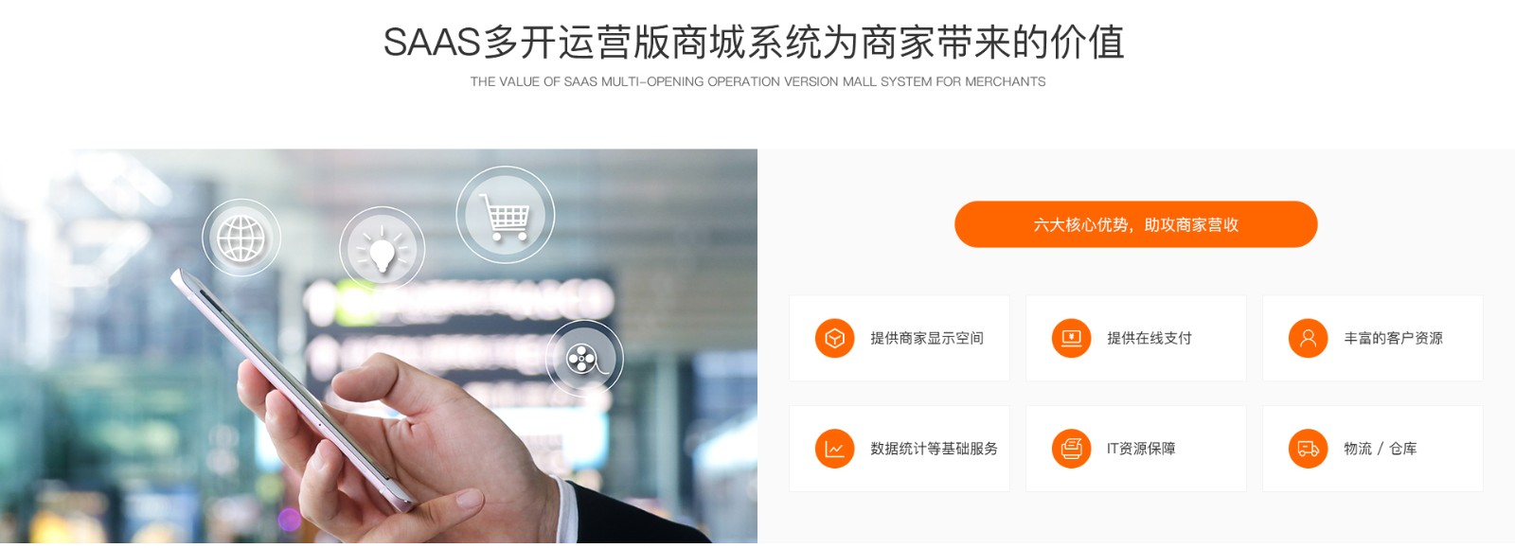Click the chart icon for 数据统计等基础服务

coord(834,449)
